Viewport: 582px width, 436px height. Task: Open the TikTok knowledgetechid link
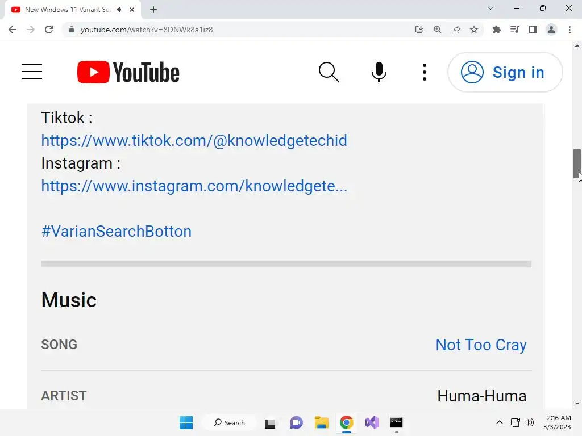pos(194,141)
